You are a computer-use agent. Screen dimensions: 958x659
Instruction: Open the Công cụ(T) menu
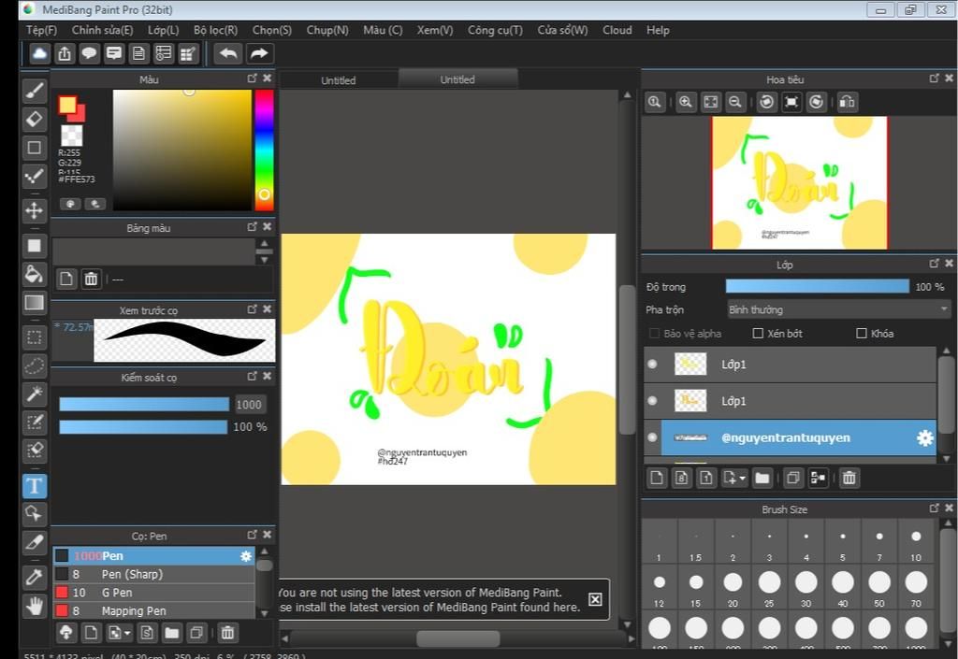[x=496, y=30]
